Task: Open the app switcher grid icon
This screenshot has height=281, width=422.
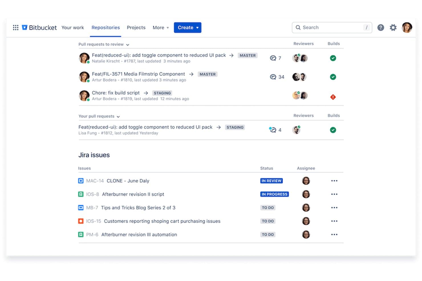Action: tap(16, 28)
